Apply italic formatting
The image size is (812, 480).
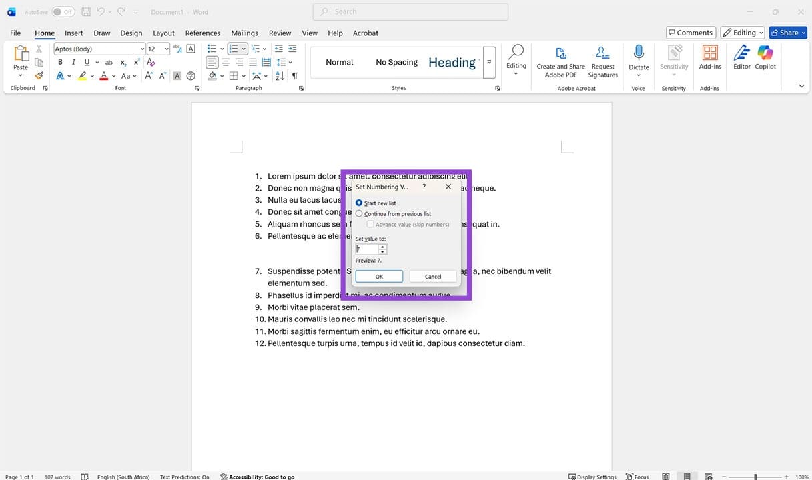(x=73, y=61)
